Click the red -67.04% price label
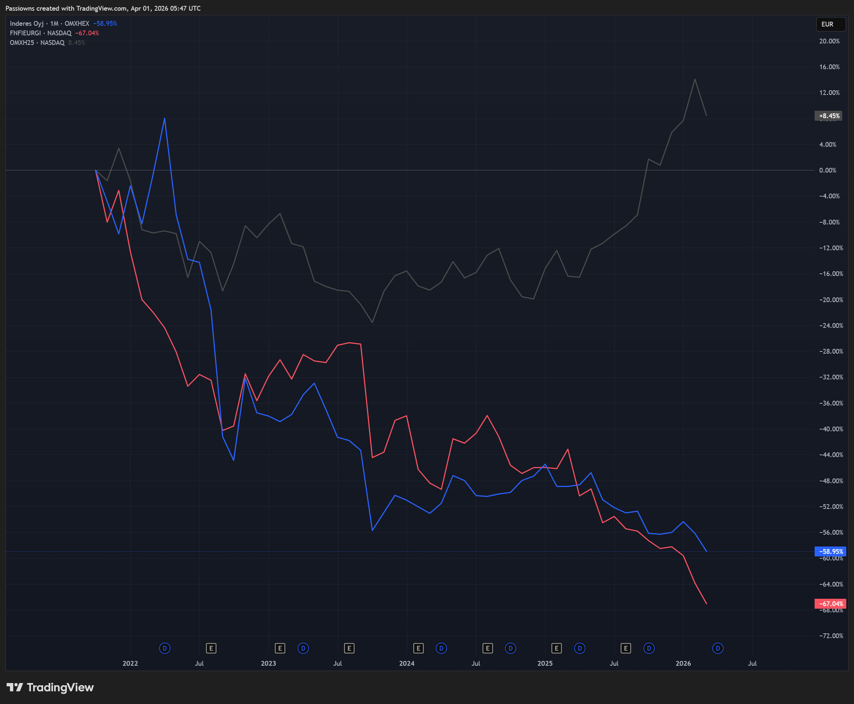Image resolution: width=854 pixels, height=704 pixels. tap(830, 604)
